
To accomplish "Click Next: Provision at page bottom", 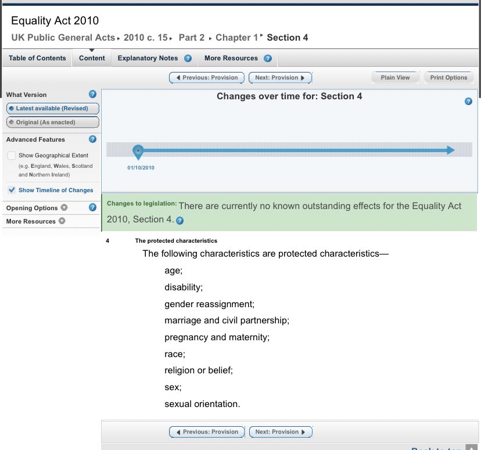I will coord(281,432).
